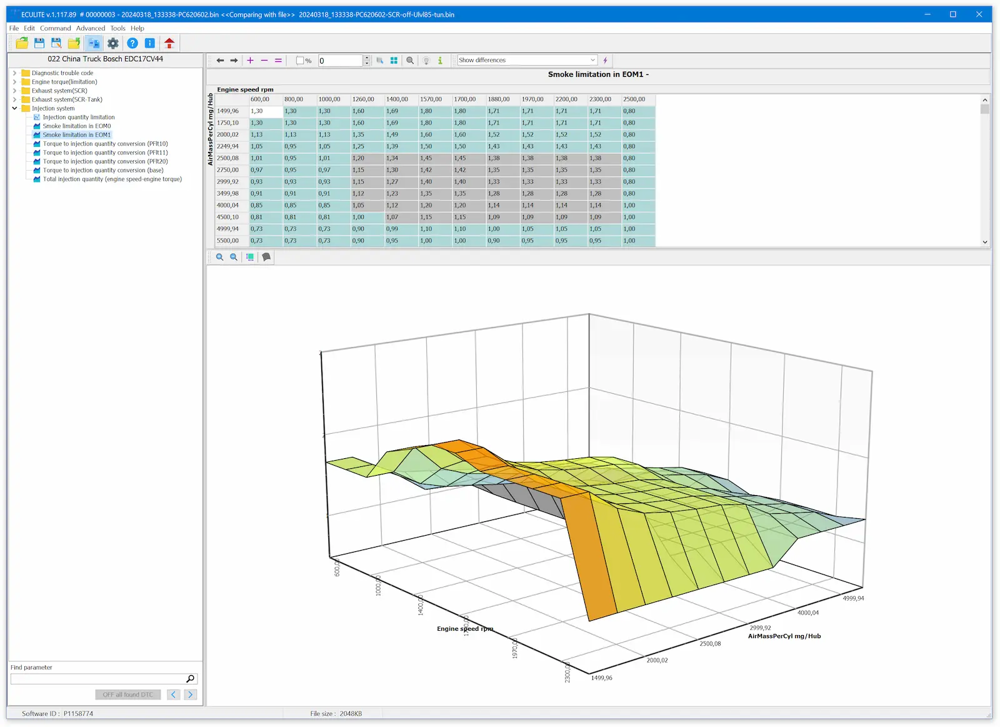Open settings via the gear icon

(x=113, y=43)
